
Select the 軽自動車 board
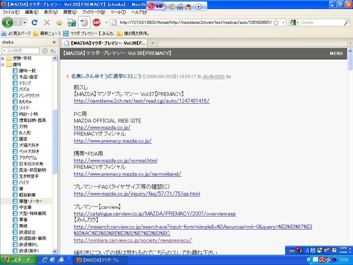27,195
